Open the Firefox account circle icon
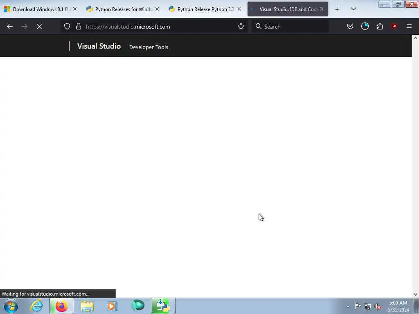 (365, 26)
